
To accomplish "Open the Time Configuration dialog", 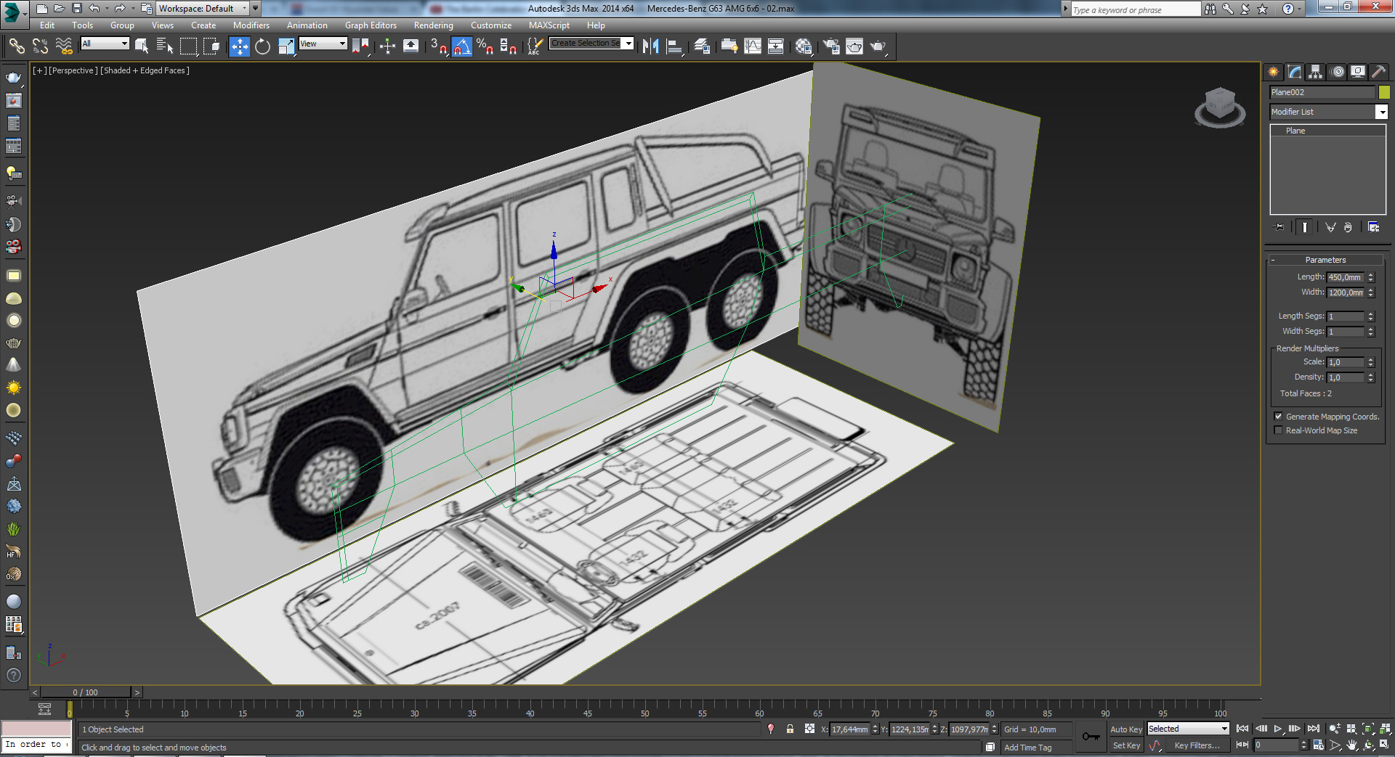I will pos(1318,745).
